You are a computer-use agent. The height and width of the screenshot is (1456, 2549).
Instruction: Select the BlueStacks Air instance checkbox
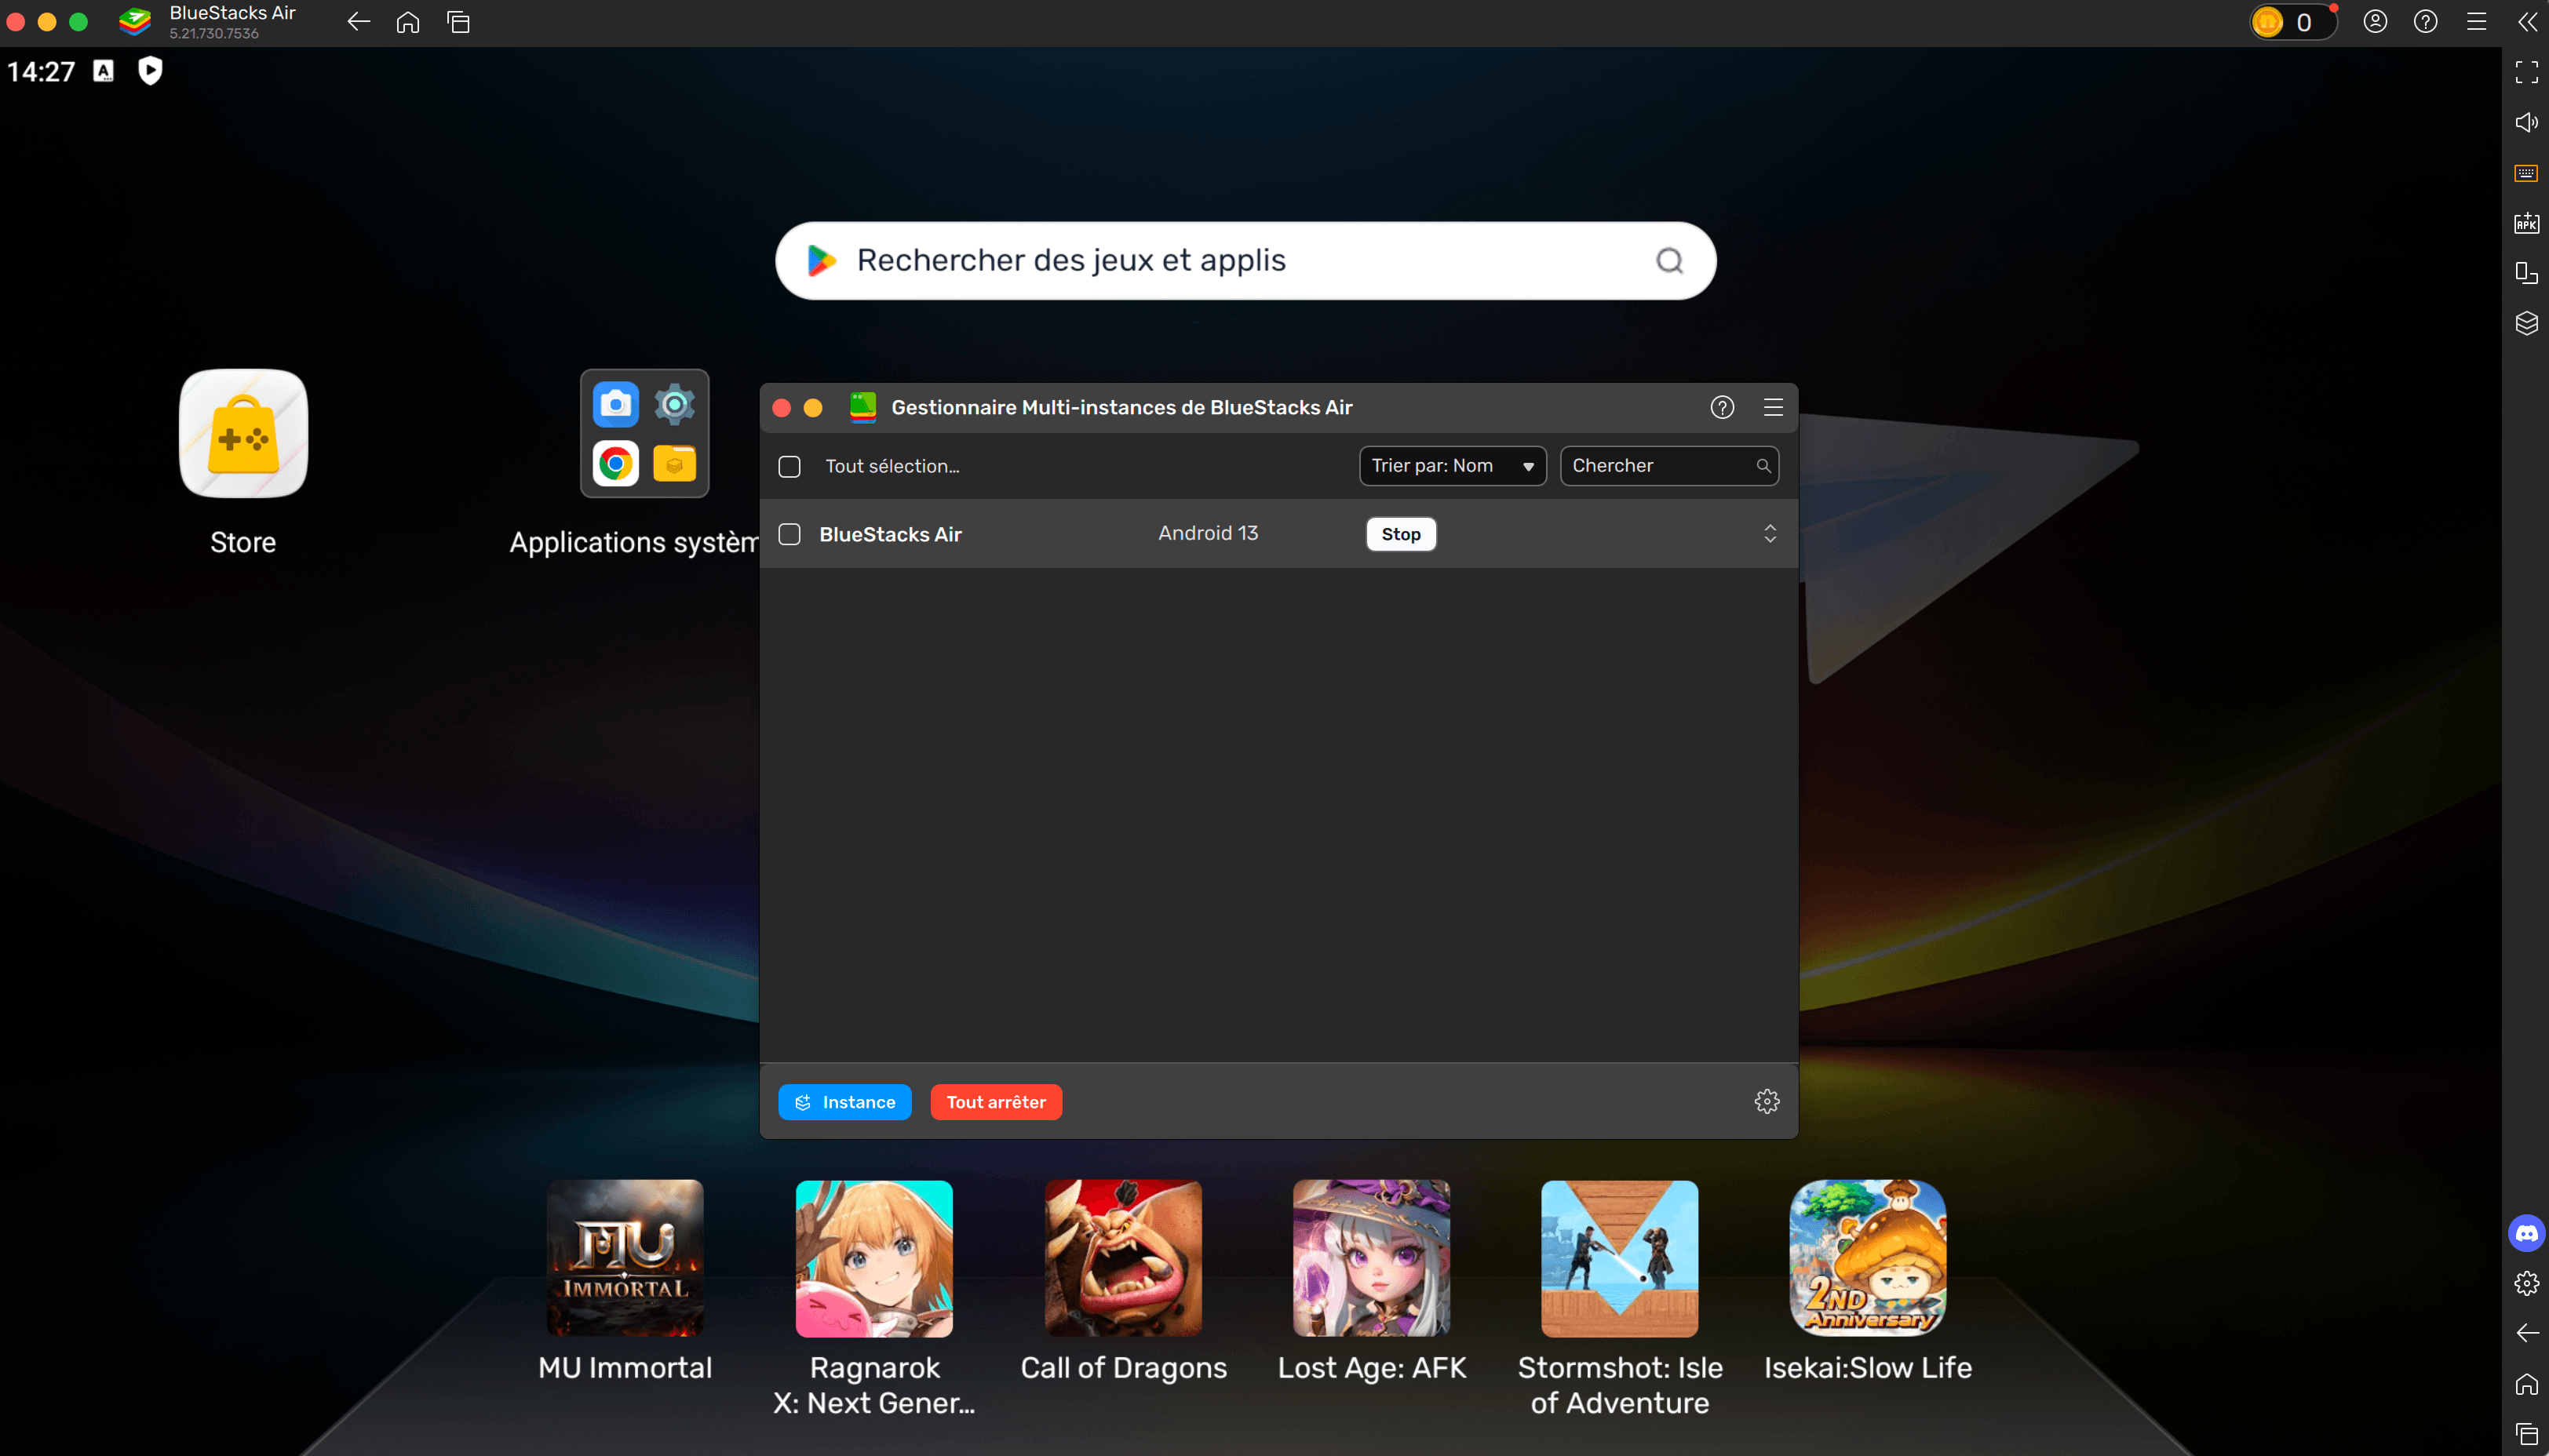(788, 534)
